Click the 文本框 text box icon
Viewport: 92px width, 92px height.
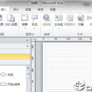tap(59, 18)
